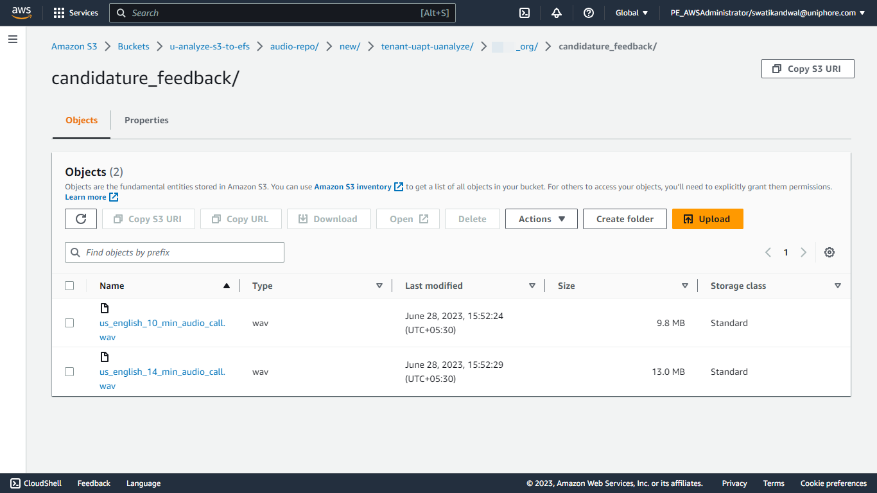Open the table preferences gear icon
The width and height of the screenshot is (877, 493).
(829, 252)
